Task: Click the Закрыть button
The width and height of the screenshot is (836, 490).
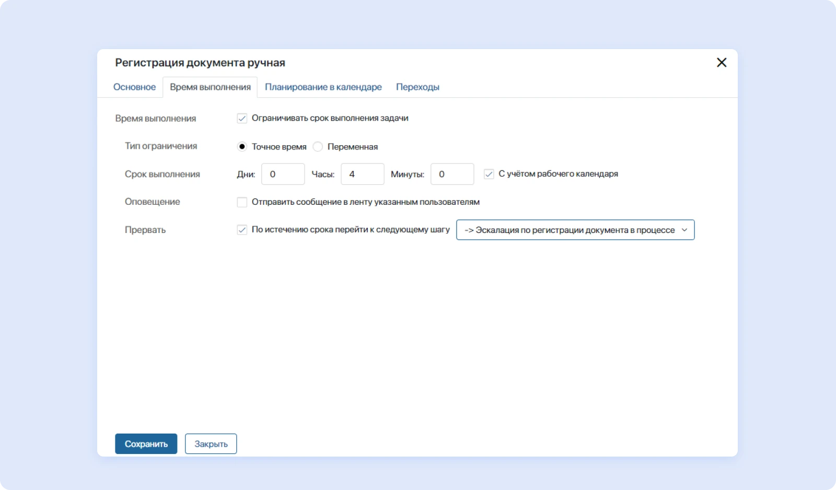Action: click(211, 444)
